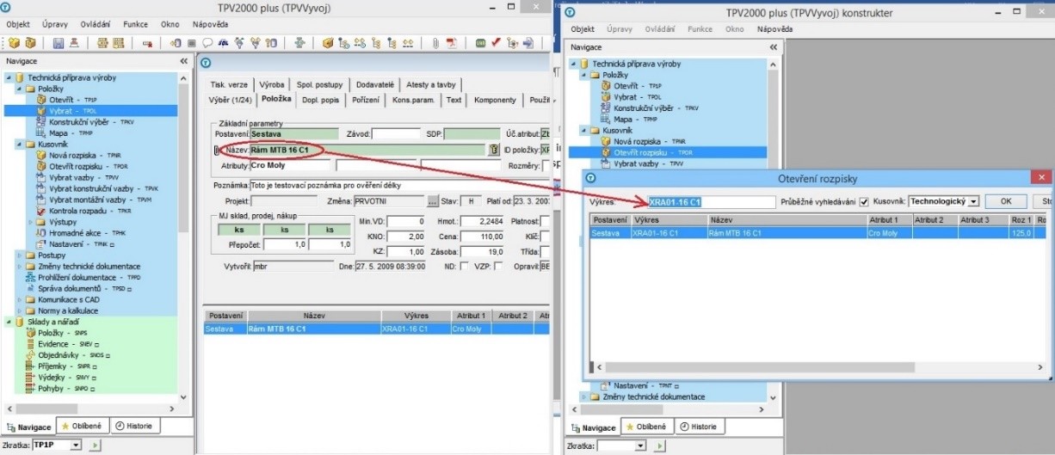Click the floppy disk save icon in toolbar
Image resolution: width=1055 pixels, height=455 pixels.
59,43
